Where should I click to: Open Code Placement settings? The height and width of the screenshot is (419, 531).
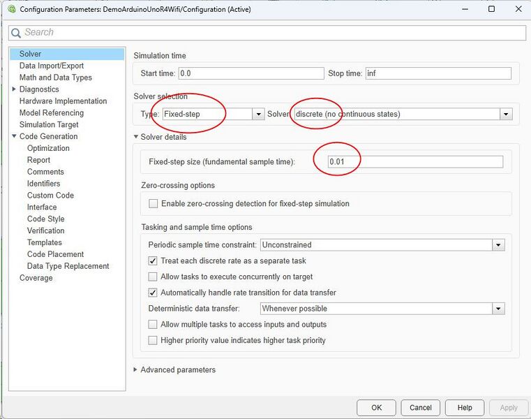pos(55,254)
